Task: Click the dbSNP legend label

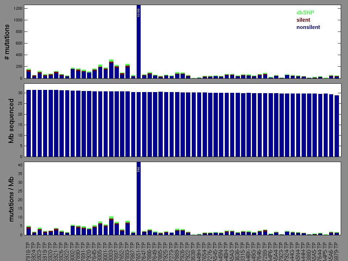Action: pyautogui.click(x=305, y=13)
